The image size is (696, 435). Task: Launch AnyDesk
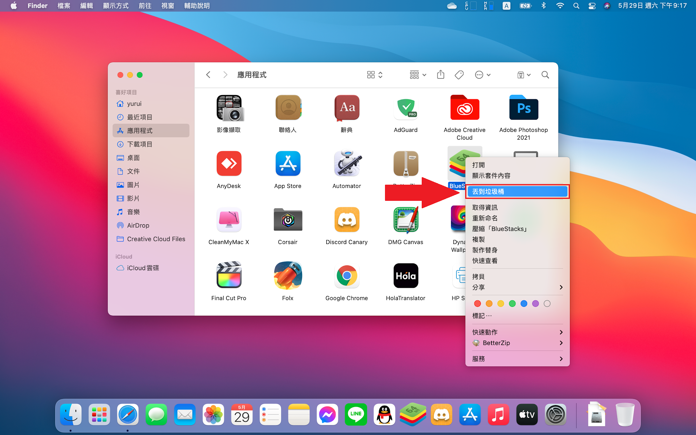(228, 164)
